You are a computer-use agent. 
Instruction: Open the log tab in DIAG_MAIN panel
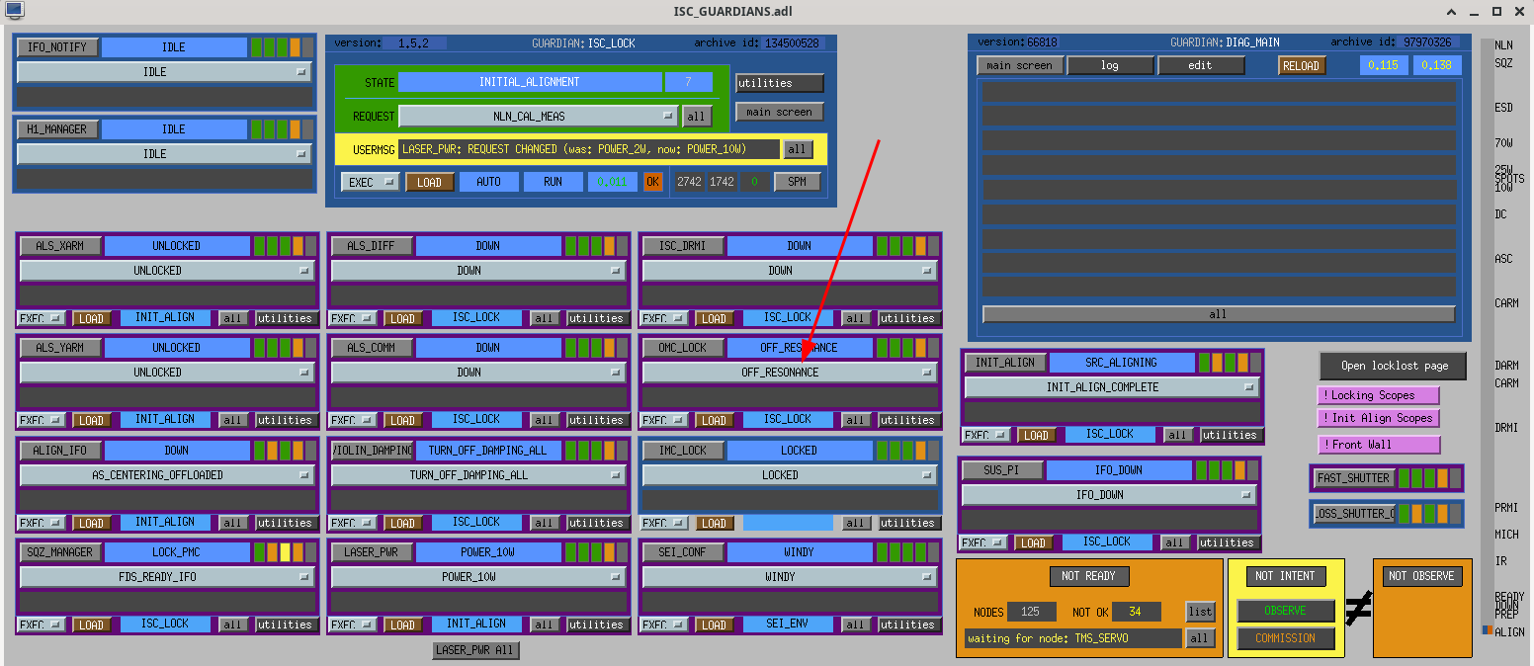coord(1110,65)
